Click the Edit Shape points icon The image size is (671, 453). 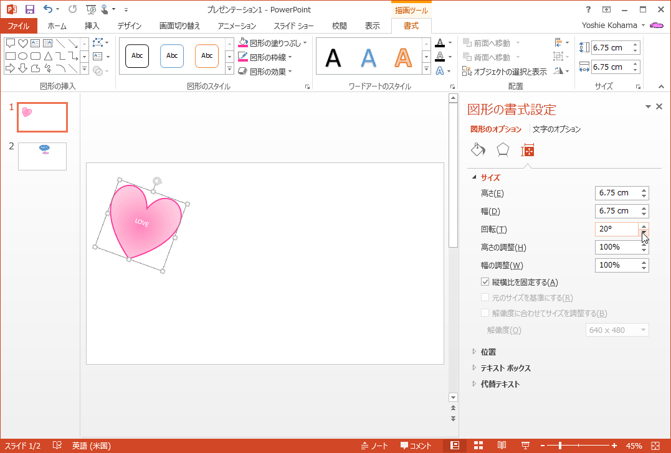point(98,43)
